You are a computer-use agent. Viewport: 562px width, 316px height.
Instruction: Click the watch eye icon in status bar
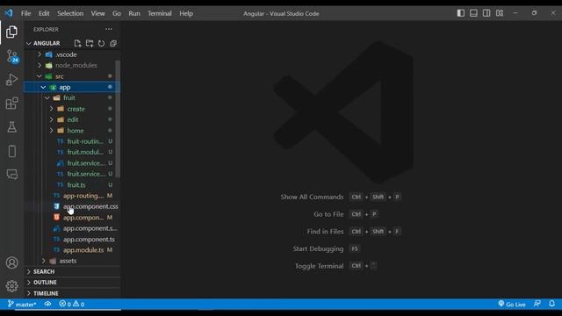[x=47, y=305]
